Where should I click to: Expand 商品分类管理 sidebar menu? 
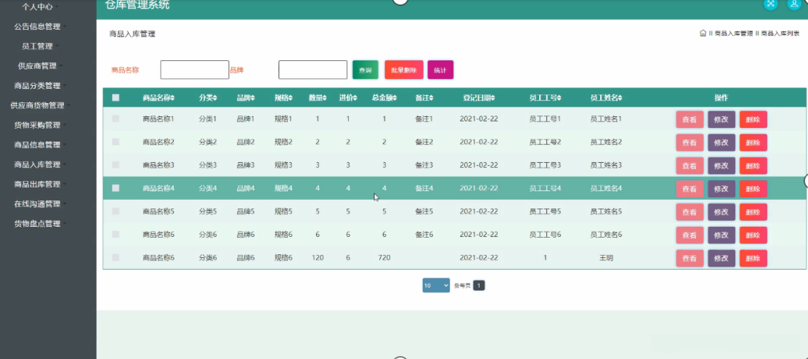coord(37,86)
